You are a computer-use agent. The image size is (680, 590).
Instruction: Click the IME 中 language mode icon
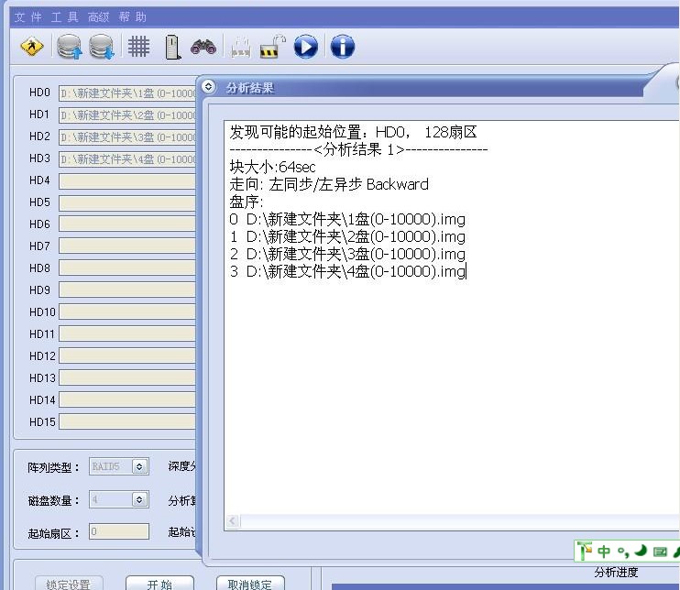tap(604, 552)
